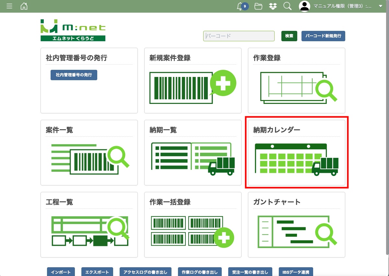Open the ガントチャート chart icon

coord(296,231)
